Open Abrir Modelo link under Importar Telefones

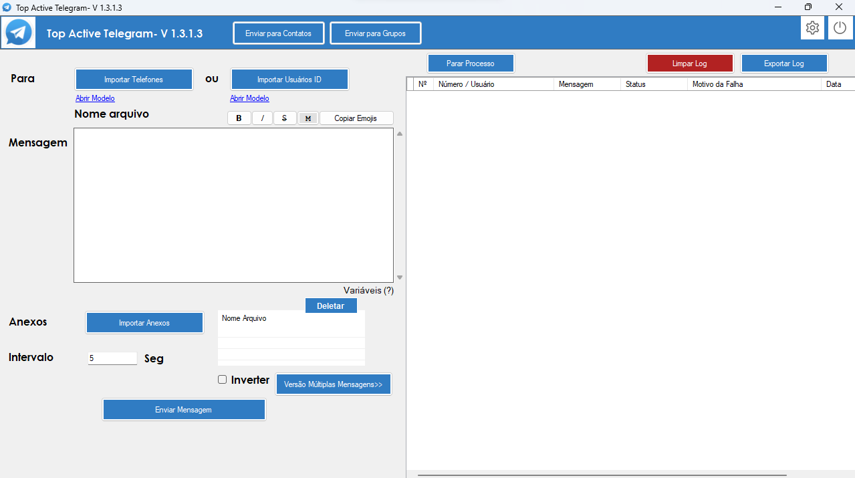point(95,98)
